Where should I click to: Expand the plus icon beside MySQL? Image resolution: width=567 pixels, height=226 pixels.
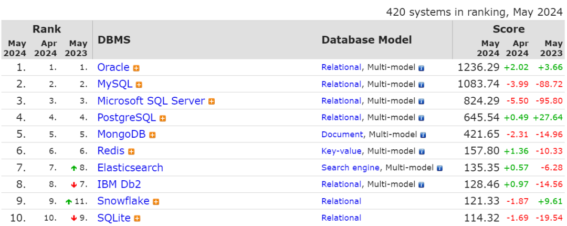coord(139,85)
